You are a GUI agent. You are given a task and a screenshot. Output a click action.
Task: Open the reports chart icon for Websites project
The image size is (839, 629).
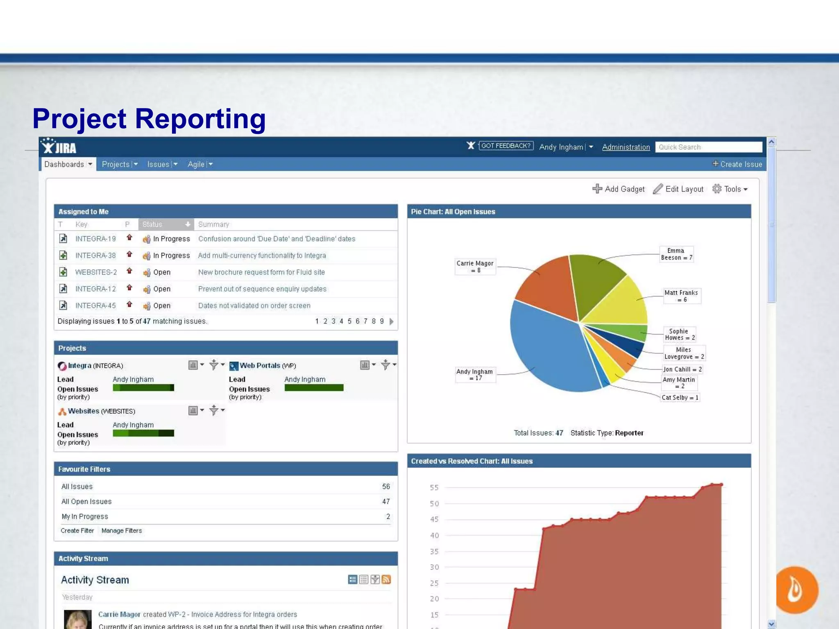click(x=193, y=410)
